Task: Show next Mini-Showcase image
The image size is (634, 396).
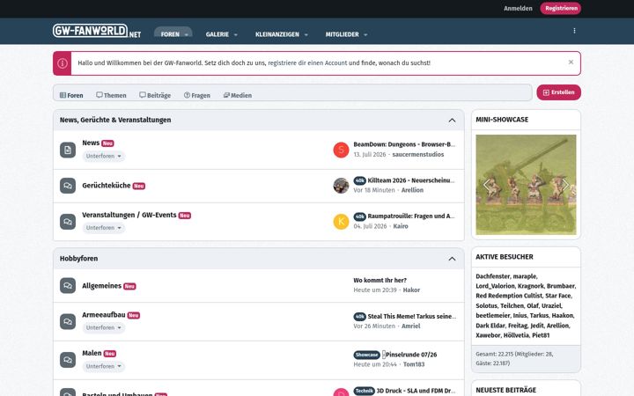Action: coord(565,185)
